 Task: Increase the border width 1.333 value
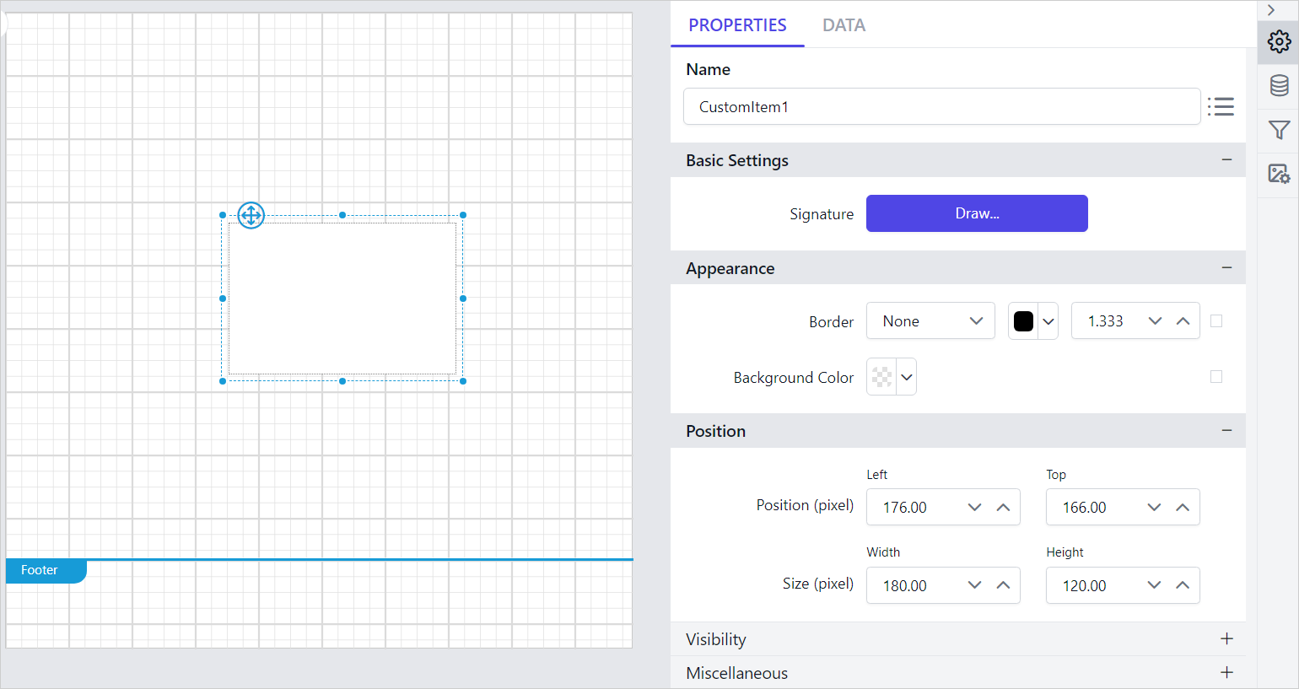(x=1183, y=321)
